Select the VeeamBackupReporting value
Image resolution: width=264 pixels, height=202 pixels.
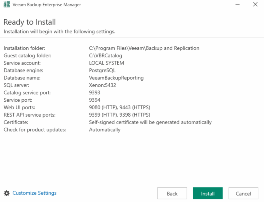tap(116, 78)
